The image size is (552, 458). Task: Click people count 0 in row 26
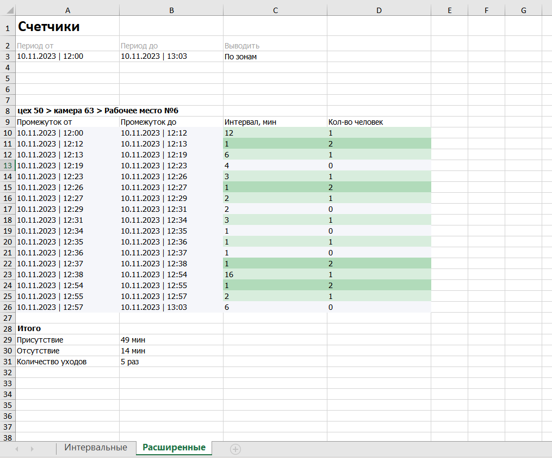point(379,308)
